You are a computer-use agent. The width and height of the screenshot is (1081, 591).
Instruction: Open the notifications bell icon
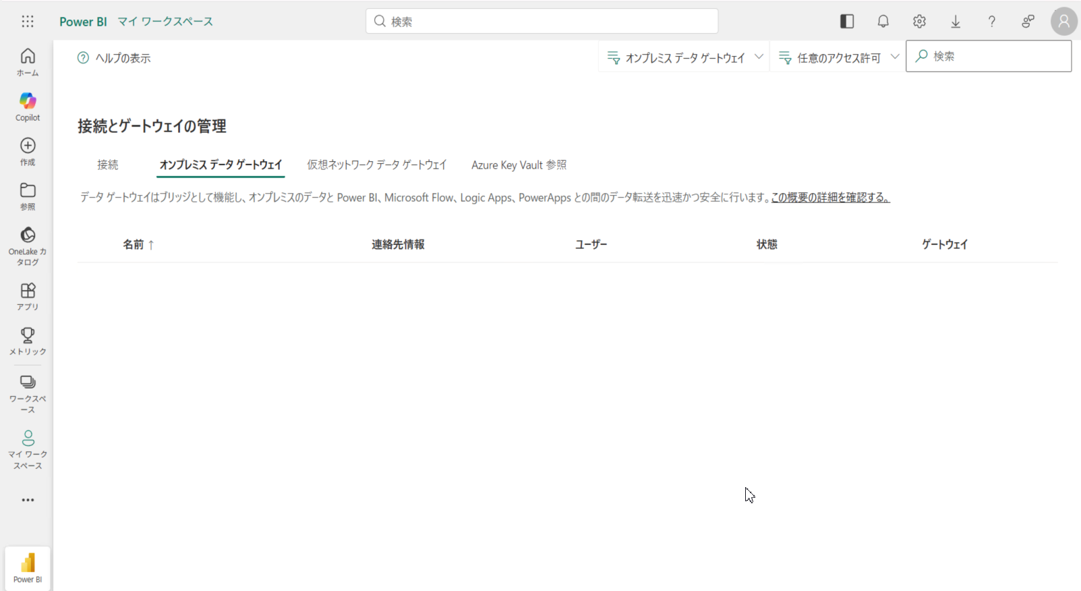(x=883, y=22)
